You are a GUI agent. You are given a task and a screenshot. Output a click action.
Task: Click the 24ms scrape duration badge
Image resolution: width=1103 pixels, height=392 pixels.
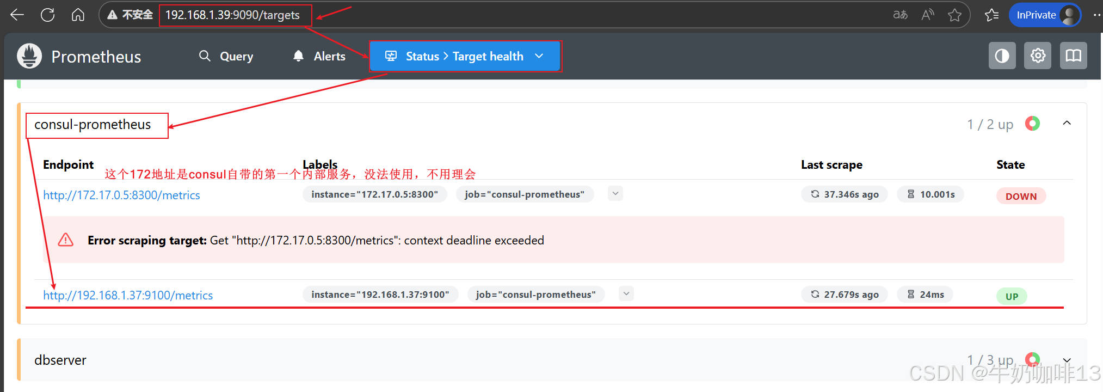(x=925, y=295)
